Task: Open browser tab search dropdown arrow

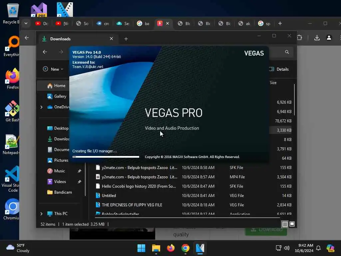Action: tap(26, 23)
